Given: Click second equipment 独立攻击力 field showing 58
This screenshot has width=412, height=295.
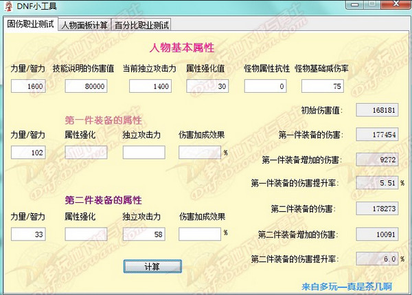Looking at the screenshot, I should click(x=144, y=234).
